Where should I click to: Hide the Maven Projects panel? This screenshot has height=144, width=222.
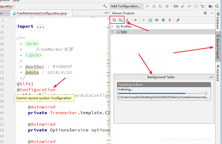click(212, 13)
